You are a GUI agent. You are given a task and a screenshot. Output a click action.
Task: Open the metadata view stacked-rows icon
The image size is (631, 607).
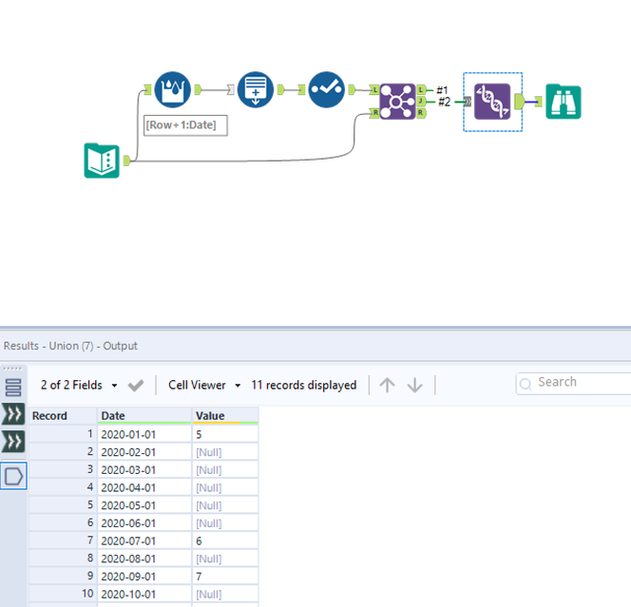tap(13, 387)
